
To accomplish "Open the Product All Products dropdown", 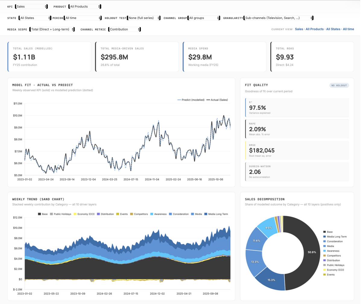I will point(85,6).
